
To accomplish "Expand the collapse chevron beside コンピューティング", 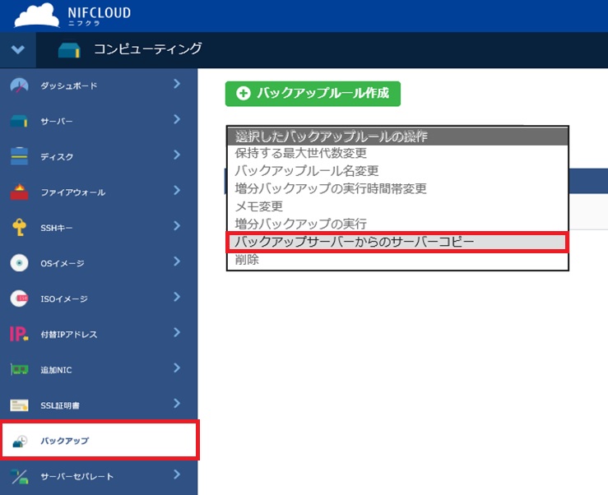I will tap(18, 49).
